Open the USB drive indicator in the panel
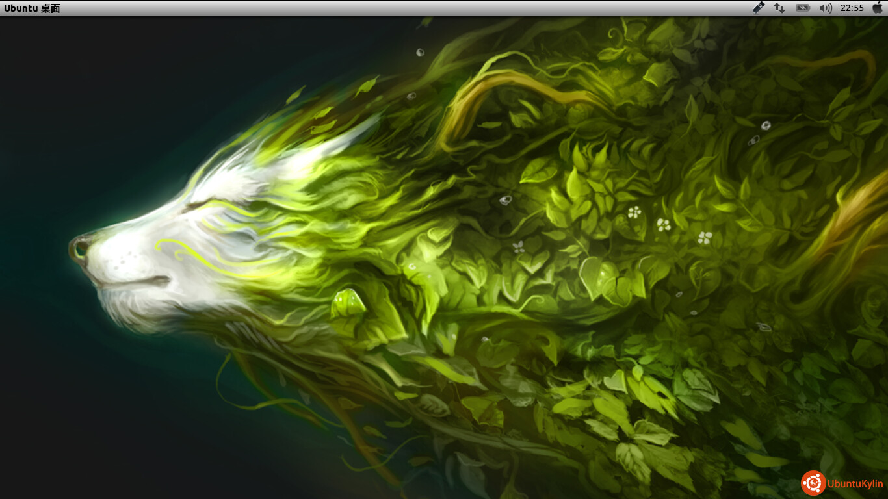 pyautogui.click(x=759, y=8)
